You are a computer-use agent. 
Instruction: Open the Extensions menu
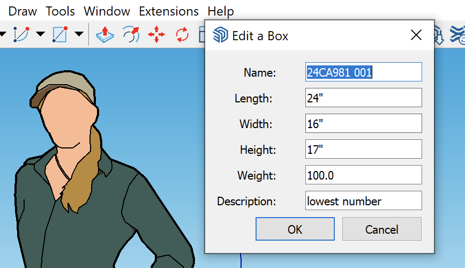(168, 11)
